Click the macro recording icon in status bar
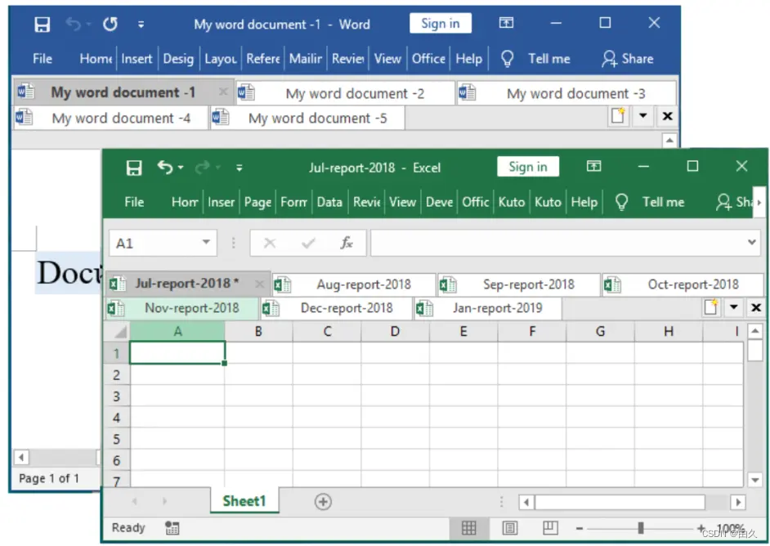Viewport: 770px width, 546px height. click(172, 528)
